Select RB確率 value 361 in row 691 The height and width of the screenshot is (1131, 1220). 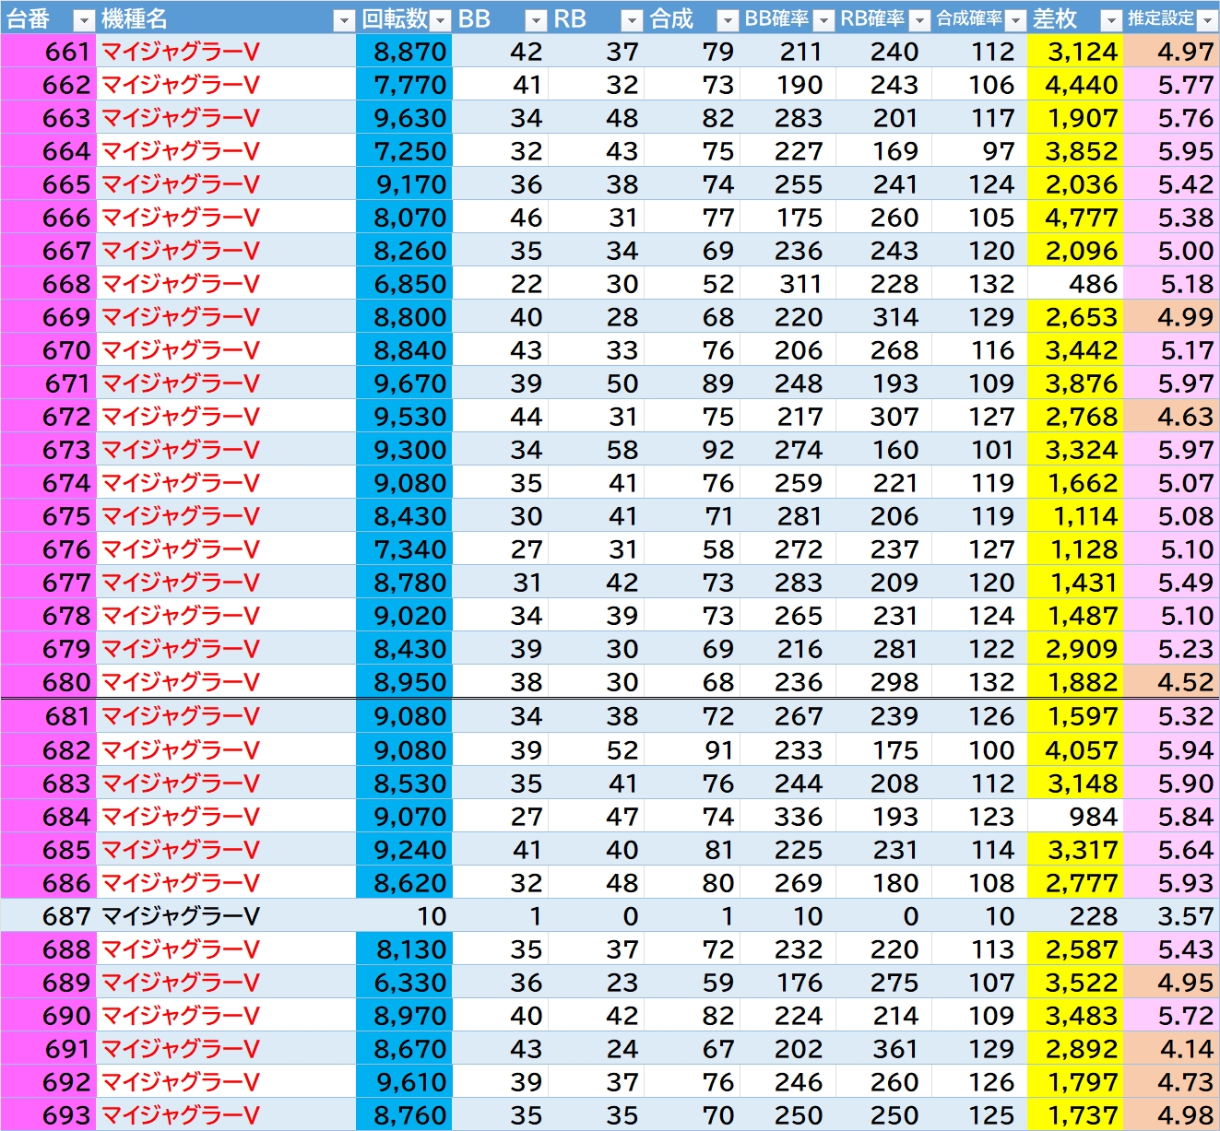pyautogui.click(x=883, y=1049)
